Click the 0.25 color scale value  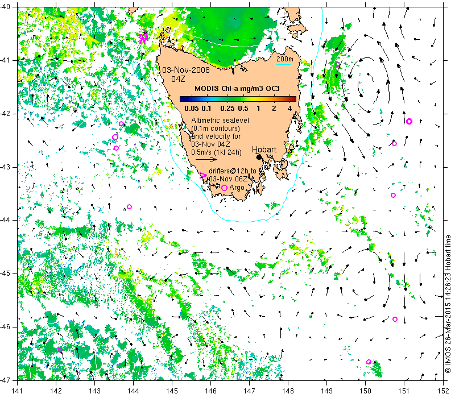[227, 109]
